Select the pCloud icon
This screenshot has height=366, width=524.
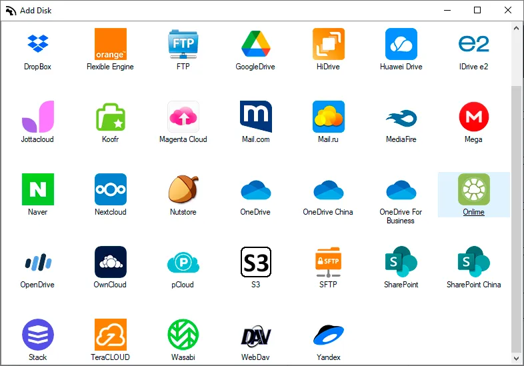pos(183,263)
